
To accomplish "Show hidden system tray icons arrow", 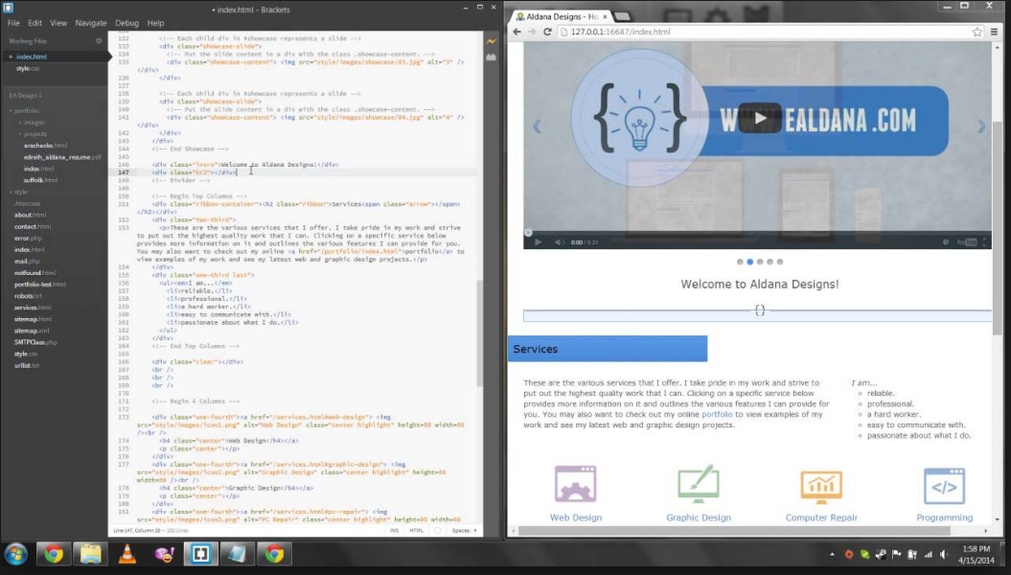I will click(x=832, y=554).
